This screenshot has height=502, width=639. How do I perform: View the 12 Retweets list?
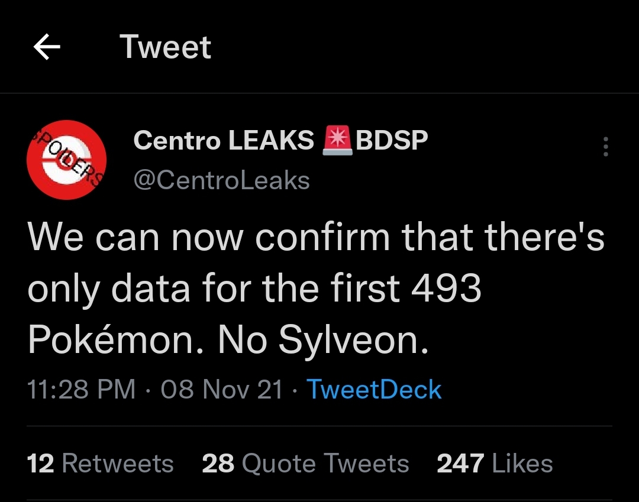(x=101, y=464)
